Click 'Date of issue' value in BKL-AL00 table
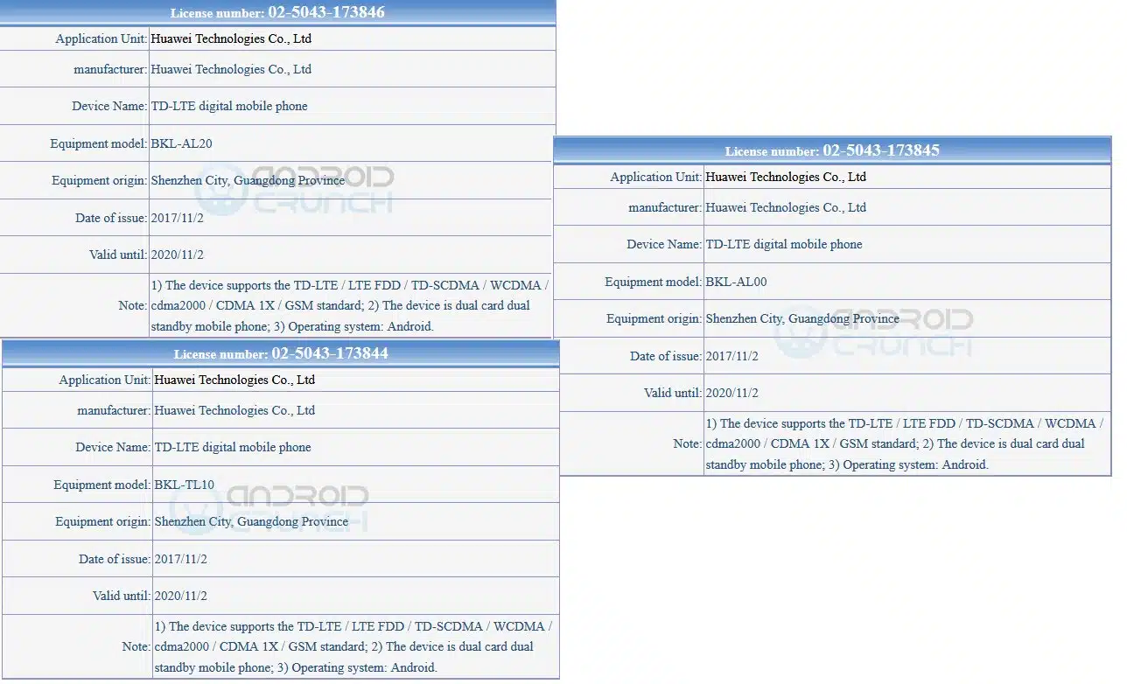Screen dimensions: 1127x684 point(732,356)
